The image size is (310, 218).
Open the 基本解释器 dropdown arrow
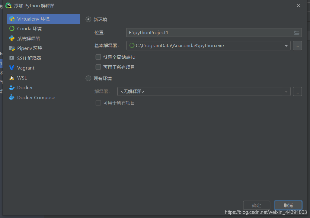tap(286, 46)
